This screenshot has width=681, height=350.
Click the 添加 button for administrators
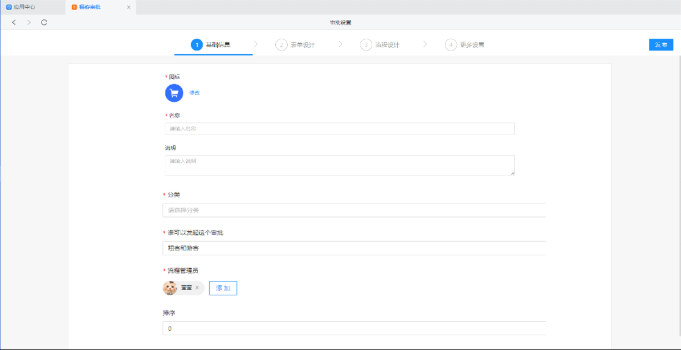tap(223, 288)
